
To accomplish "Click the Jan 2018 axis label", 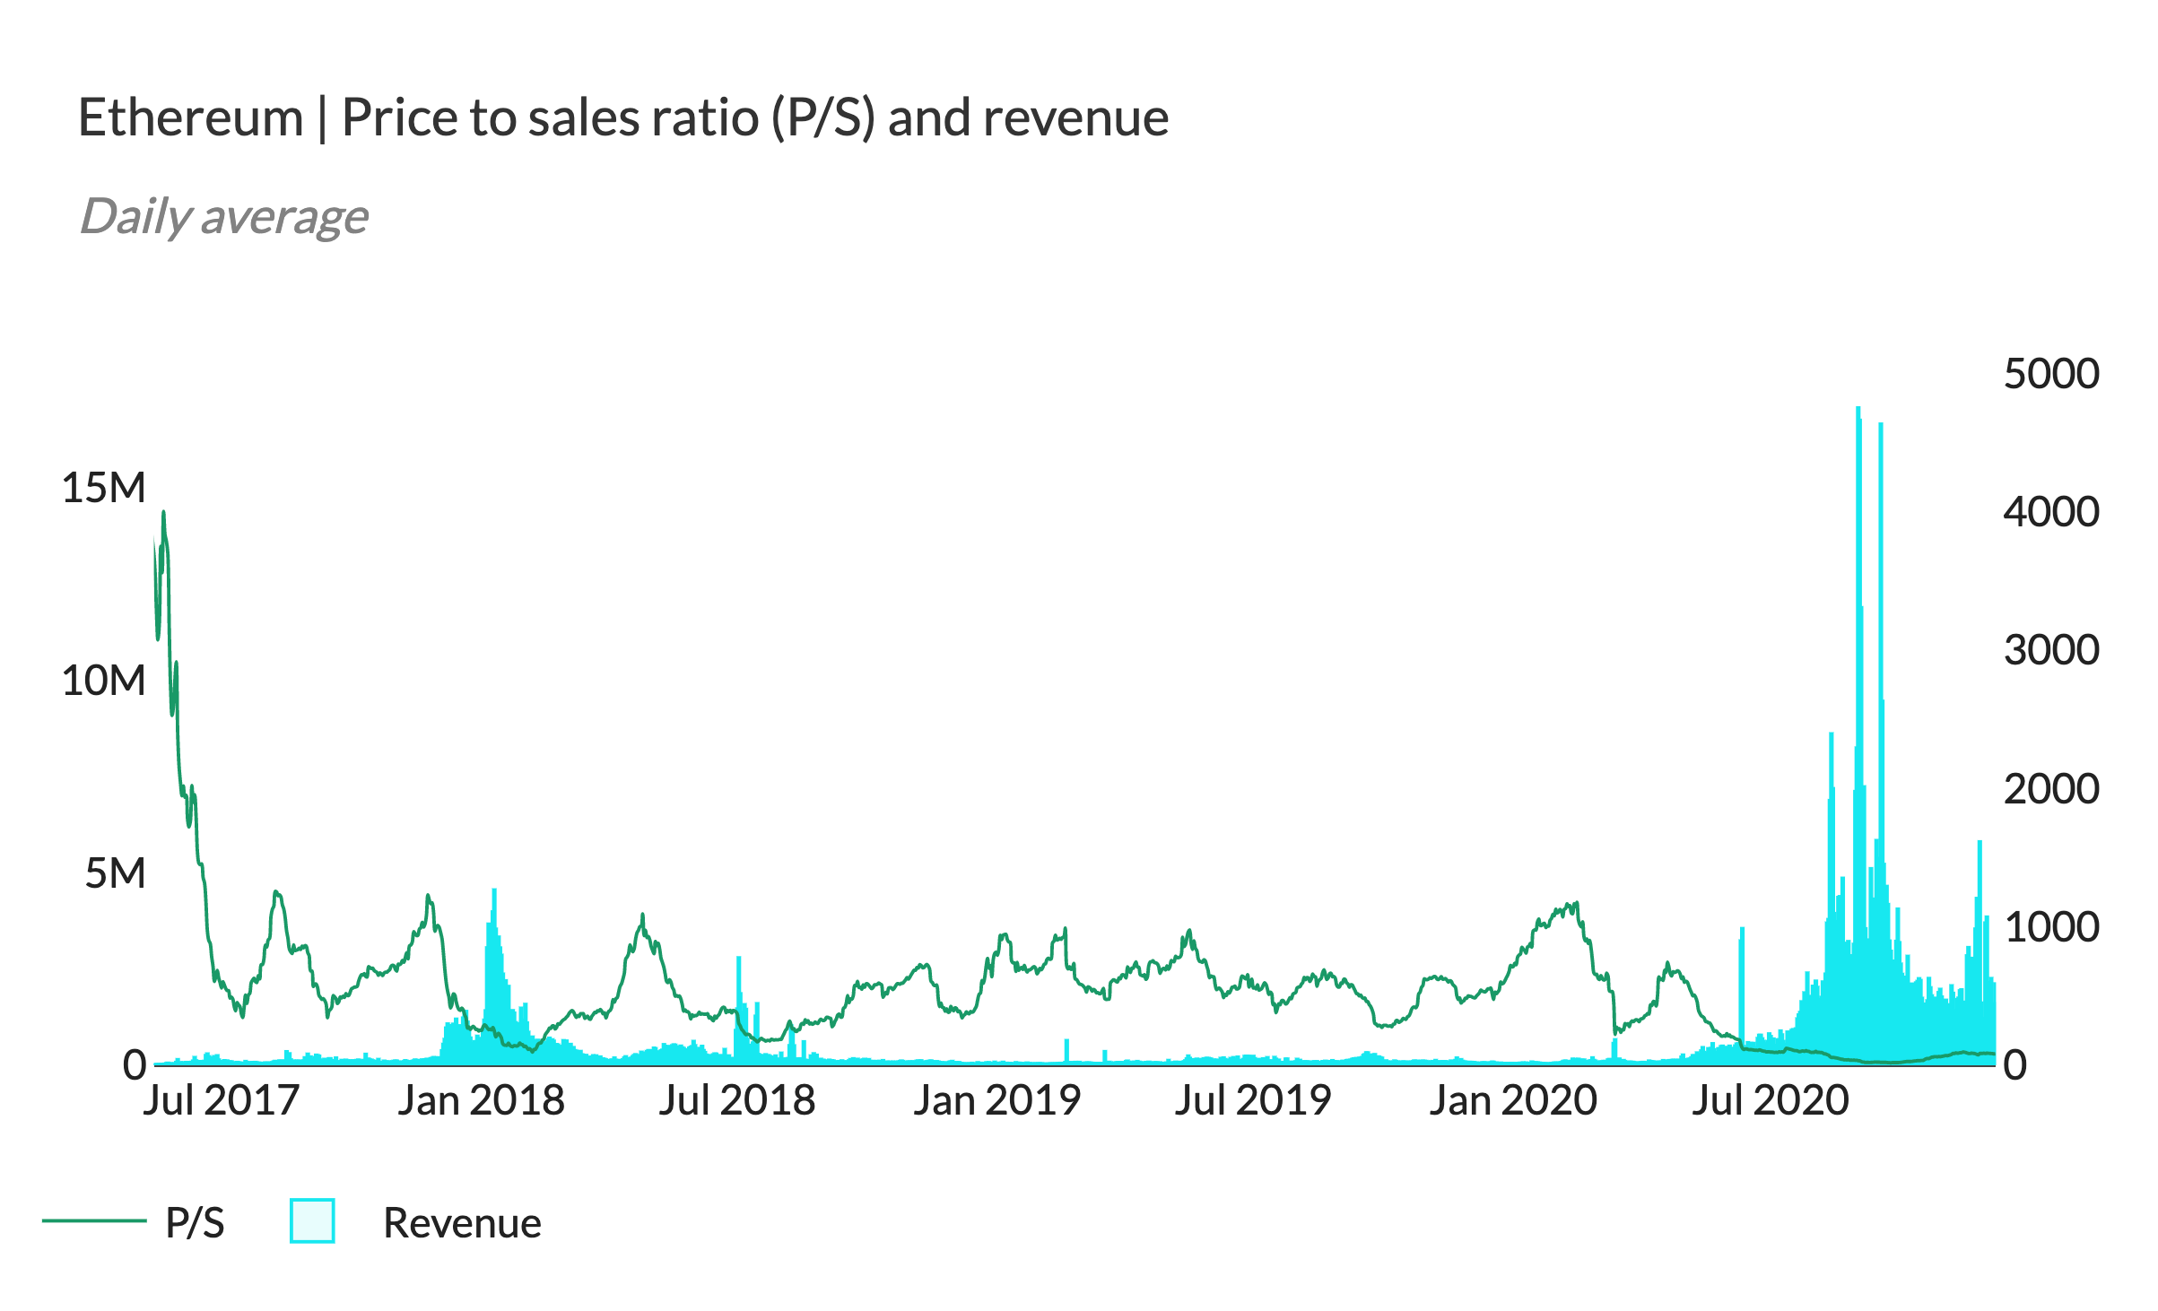I will tap(481, 1100).
